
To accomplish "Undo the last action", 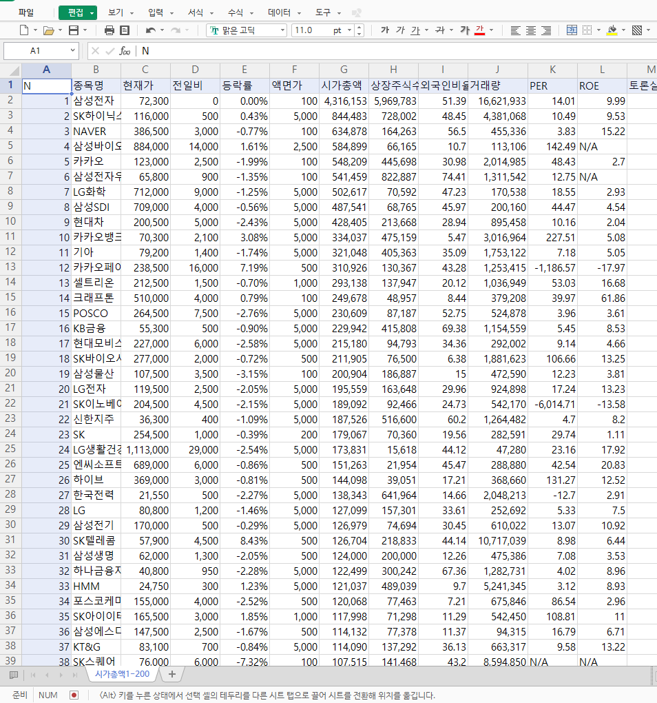I will click(151, 30).
